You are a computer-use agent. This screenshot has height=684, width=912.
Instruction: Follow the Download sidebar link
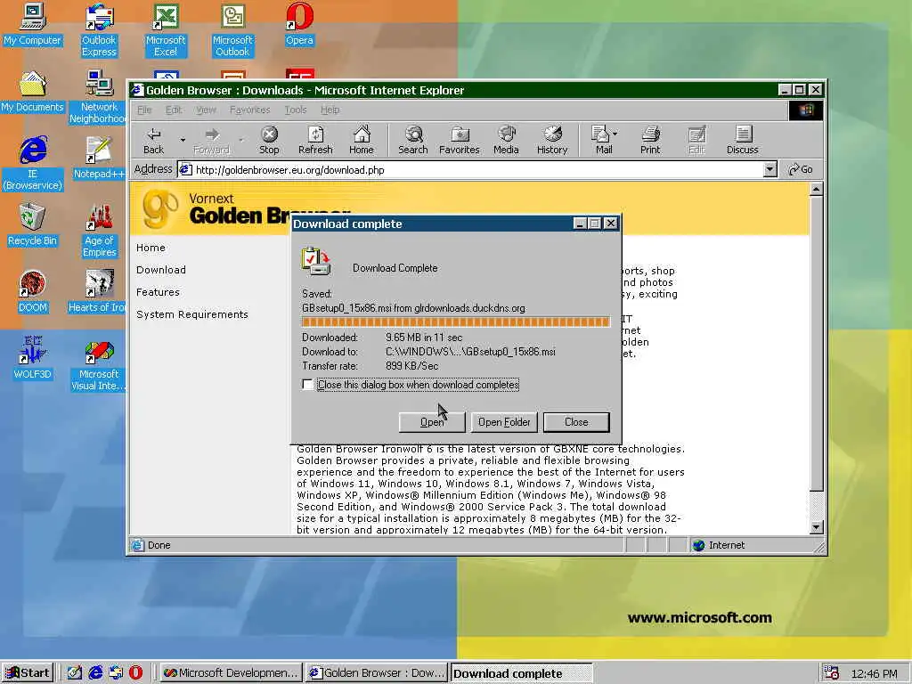[161, 270]
